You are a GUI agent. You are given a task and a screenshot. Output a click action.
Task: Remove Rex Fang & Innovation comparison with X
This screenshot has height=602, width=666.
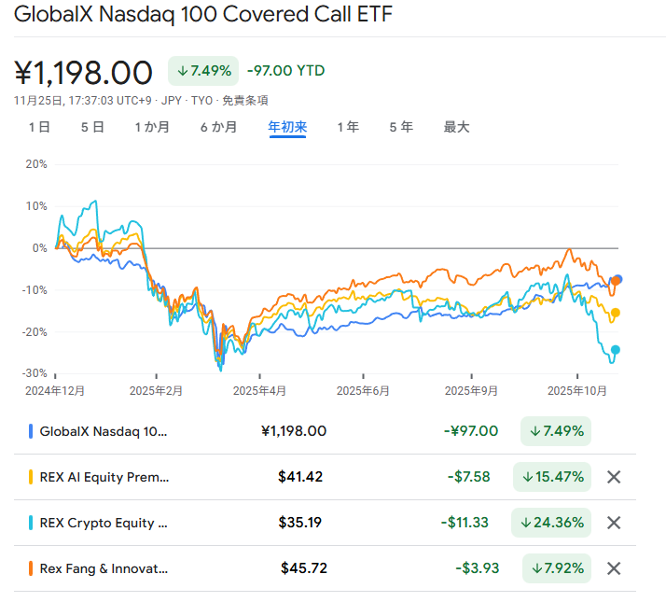pyautogui.click(x=614, y=568)
